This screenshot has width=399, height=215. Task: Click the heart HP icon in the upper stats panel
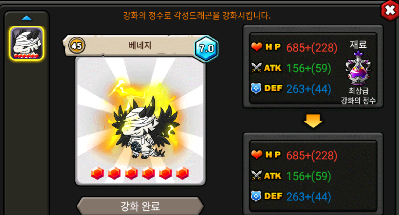[257, 47]
